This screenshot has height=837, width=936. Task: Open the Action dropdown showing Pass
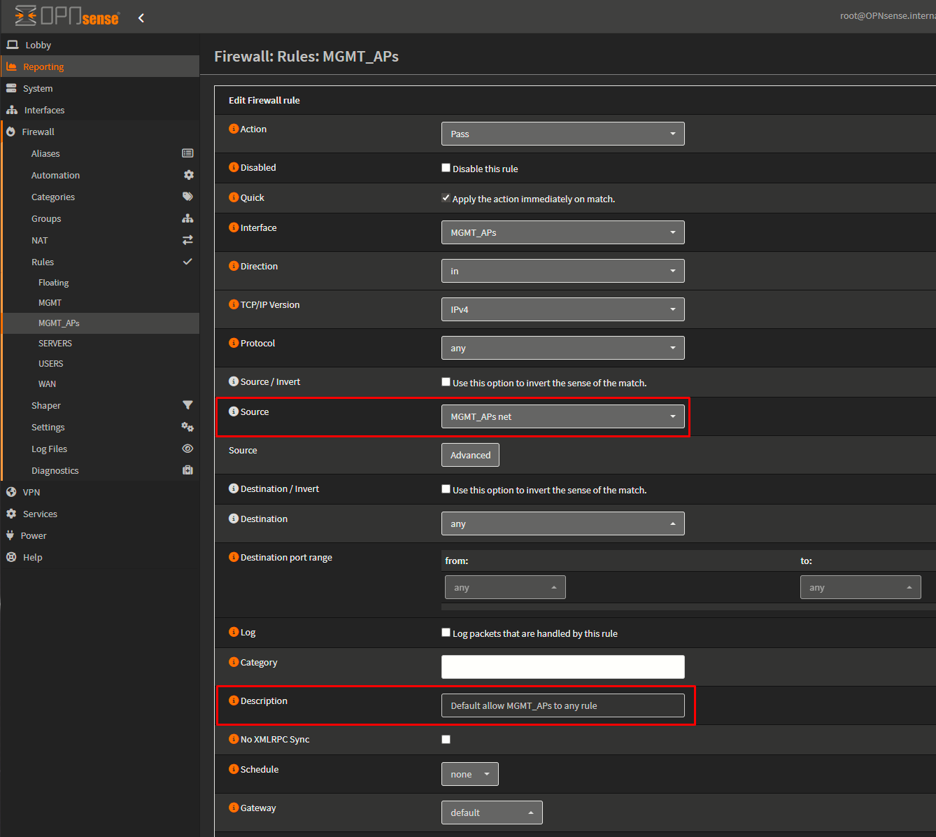[x=562, y=134]
